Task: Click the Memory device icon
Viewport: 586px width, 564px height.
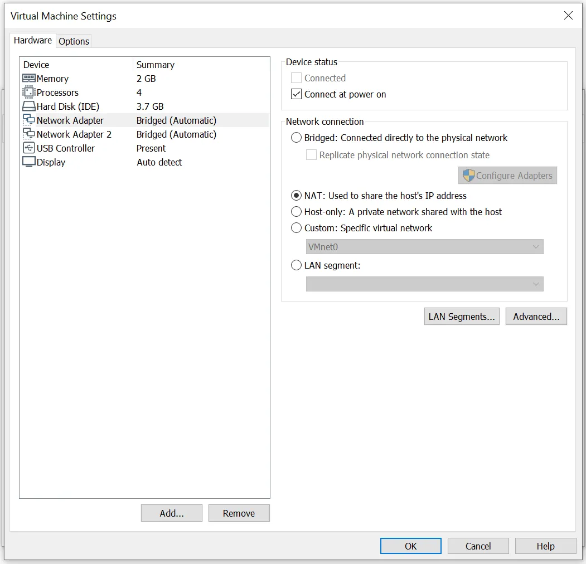Action: pyautogui.click(x=29, y=79)
